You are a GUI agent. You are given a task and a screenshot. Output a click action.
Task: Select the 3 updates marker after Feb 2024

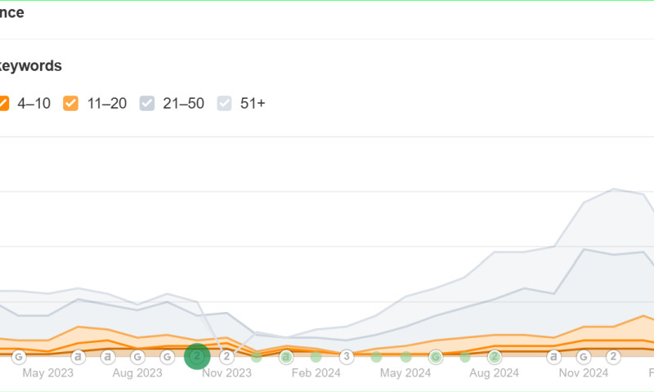tap(346, 356)
